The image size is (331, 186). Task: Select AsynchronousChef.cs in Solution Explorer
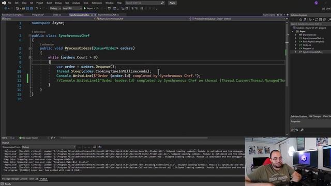pyautogui.click(x=313, y=38)
